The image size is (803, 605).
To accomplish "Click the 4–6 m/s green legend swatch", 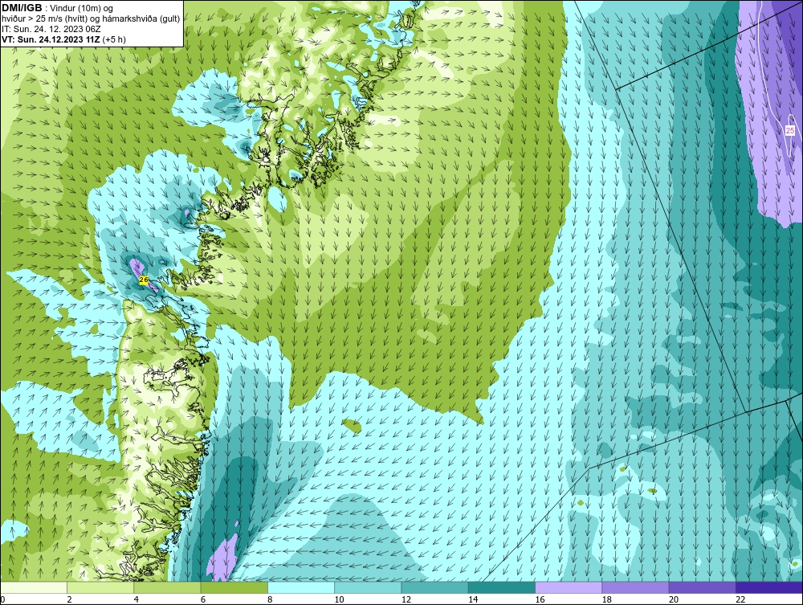I will click(x=168, y=587).
